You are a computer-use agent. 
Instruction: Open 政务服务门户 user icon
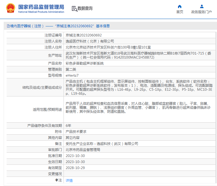pyautogui.click(x=202, y=7)
